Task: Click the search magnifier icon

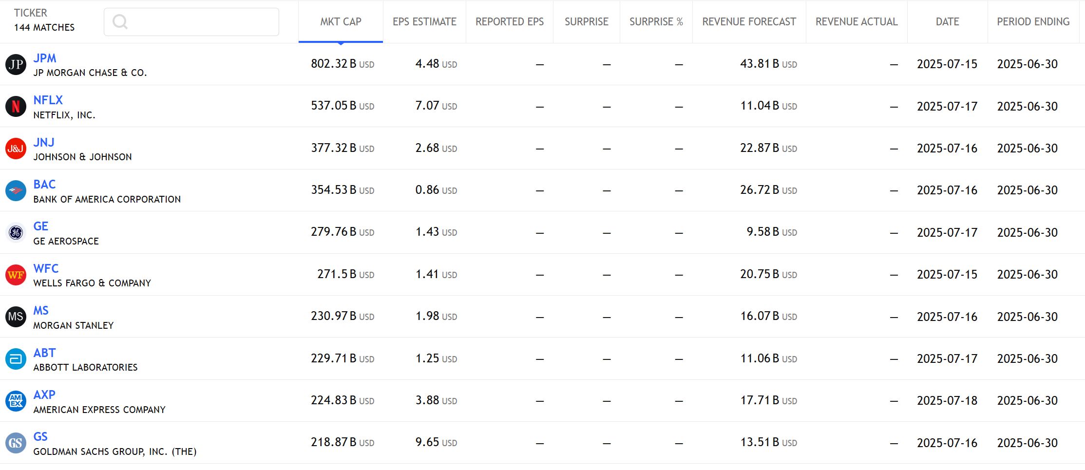Action: [120, 21]
